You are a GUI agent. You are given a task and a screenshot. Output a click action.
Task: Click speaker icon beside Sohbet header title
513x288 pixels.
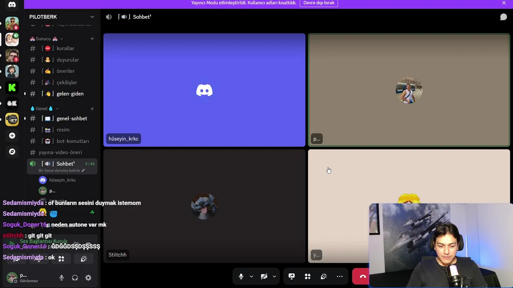tap(109, 17)
